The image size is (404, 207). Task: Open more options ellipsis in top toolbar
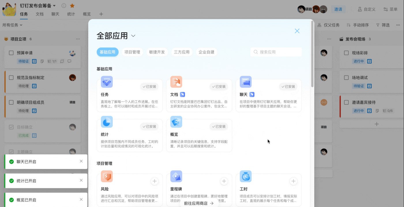(x=398, y=25)
